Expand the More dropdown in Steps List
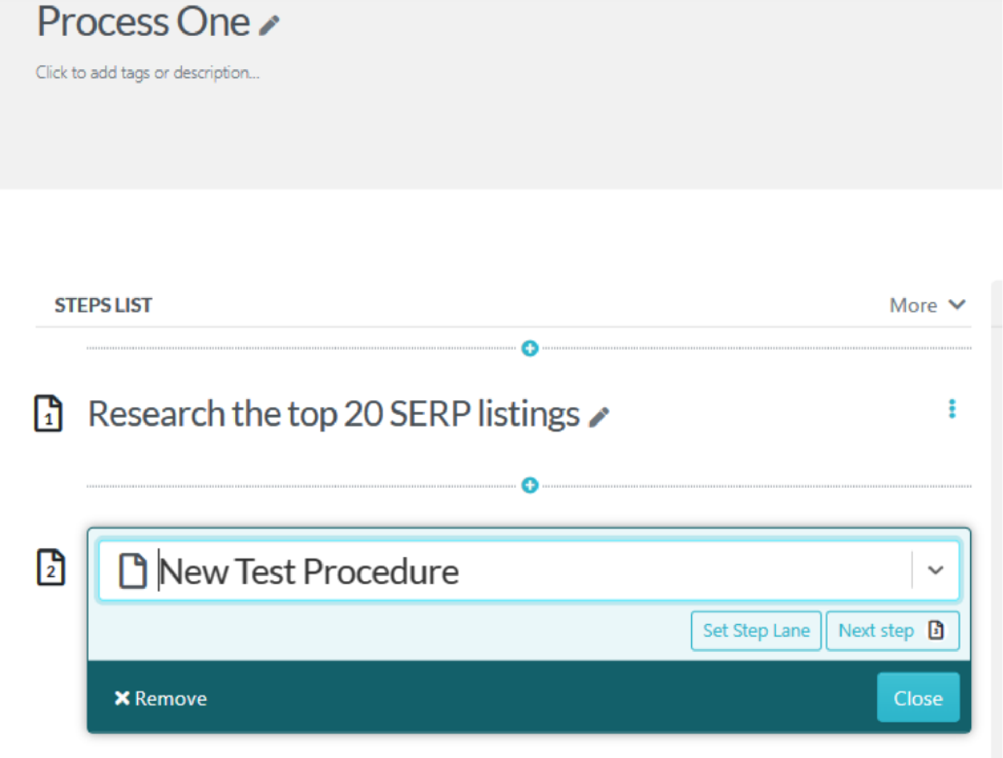The image size is (1003, 758). point(927,305)
